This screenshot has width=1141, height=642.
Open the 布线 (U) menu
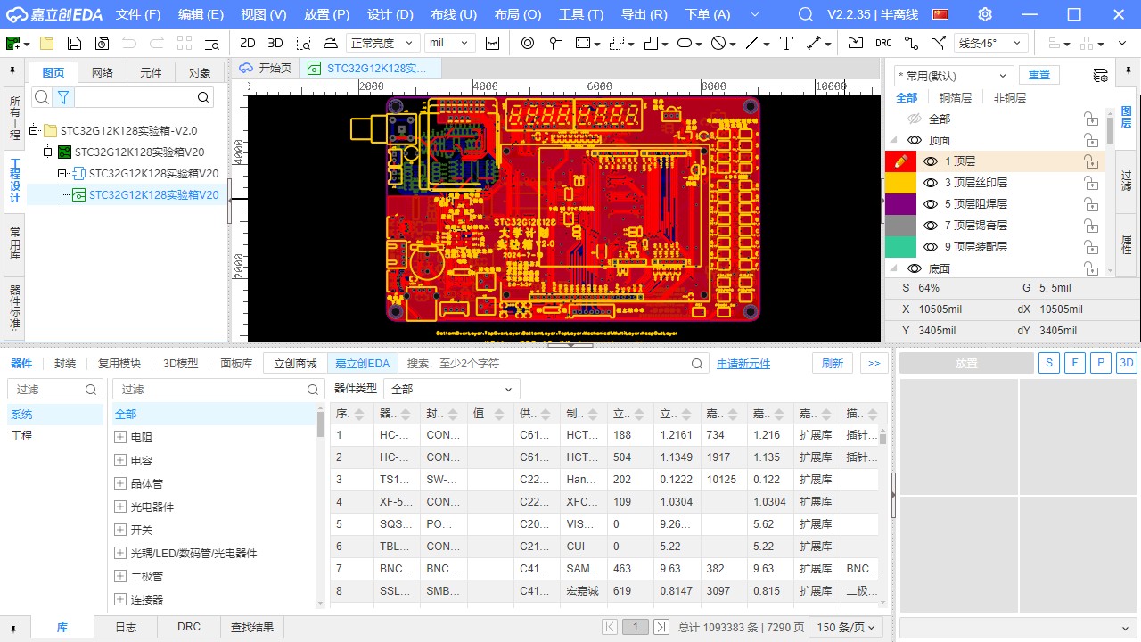coord(454,14)
